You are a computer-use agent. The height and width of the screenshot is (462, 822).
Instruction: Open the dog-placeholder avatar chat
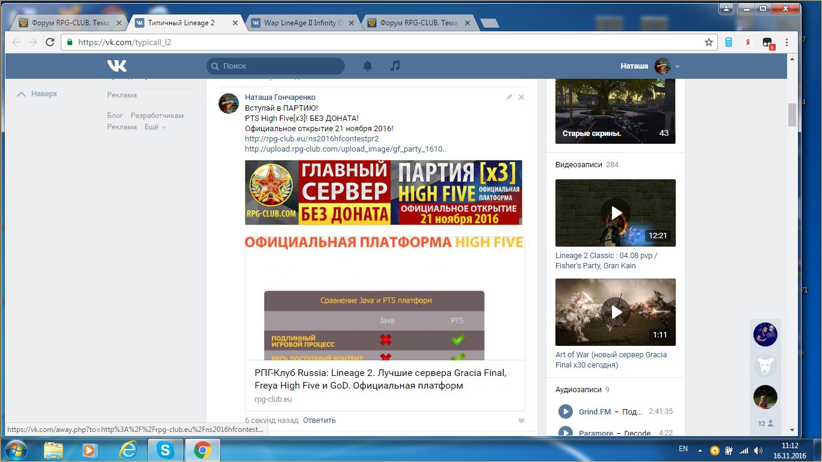(x=765, y=366)
